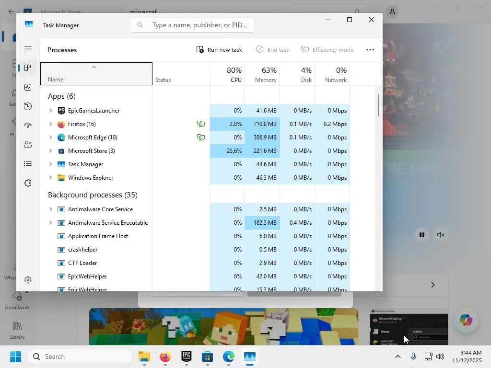Open Microsoft Store from the taskbar

(x=207, y=356)
